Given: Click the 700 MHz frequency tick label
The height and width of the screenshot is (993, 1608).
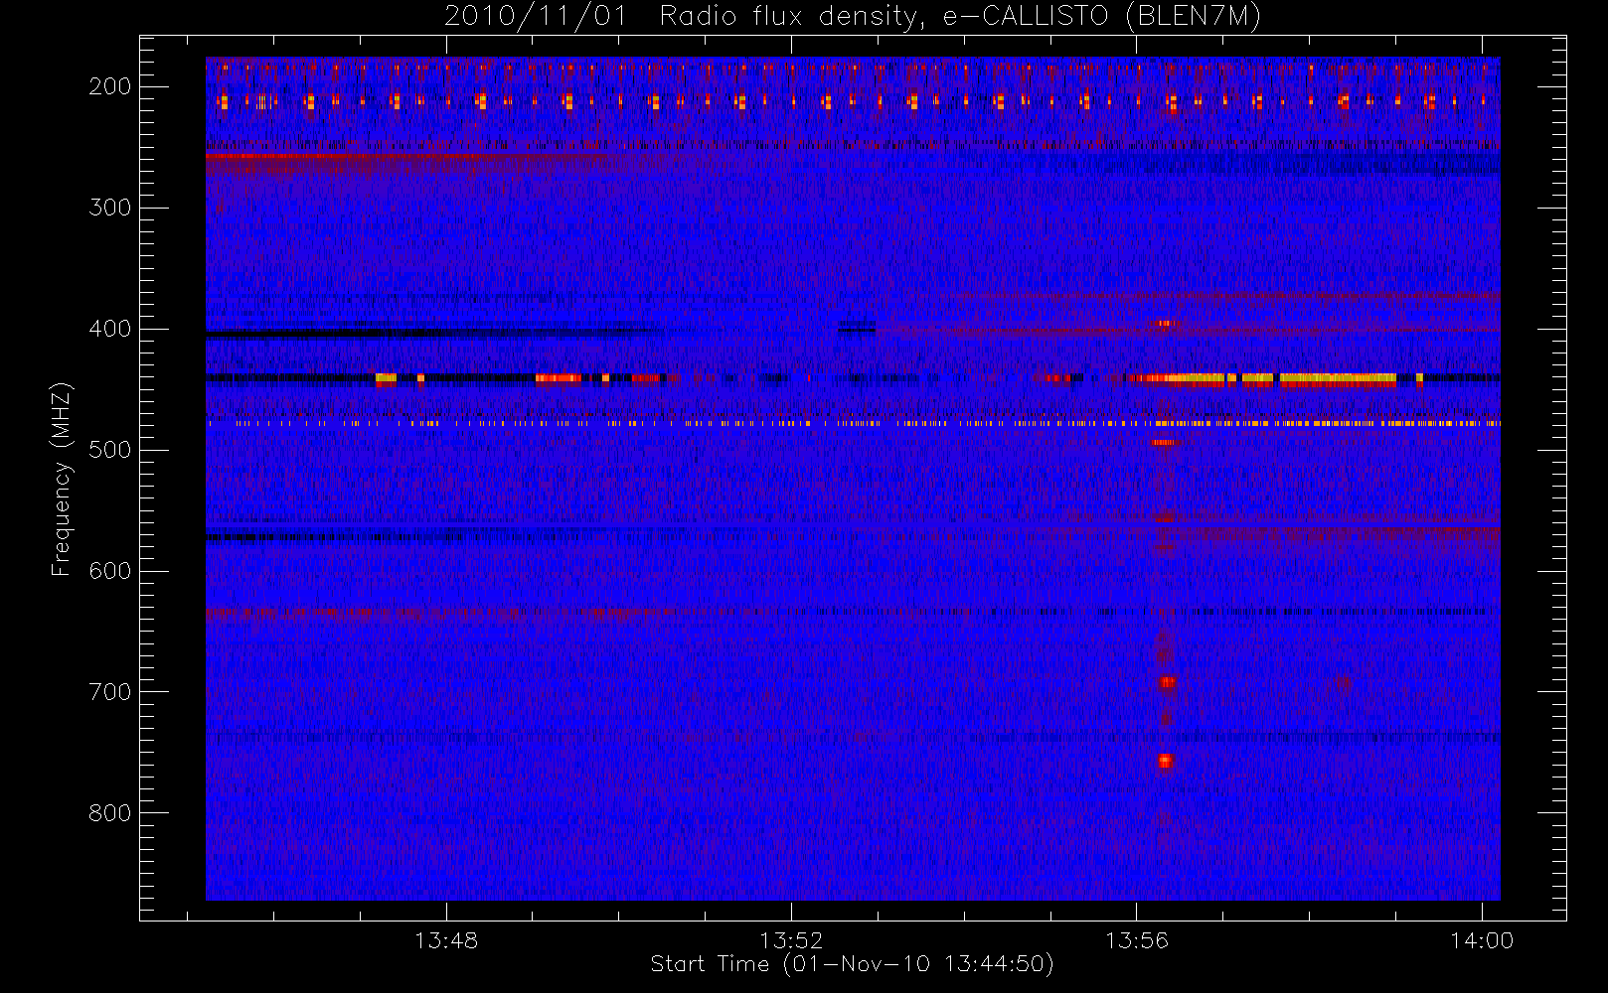Looking at the screenshot, I should click(110, 692).
